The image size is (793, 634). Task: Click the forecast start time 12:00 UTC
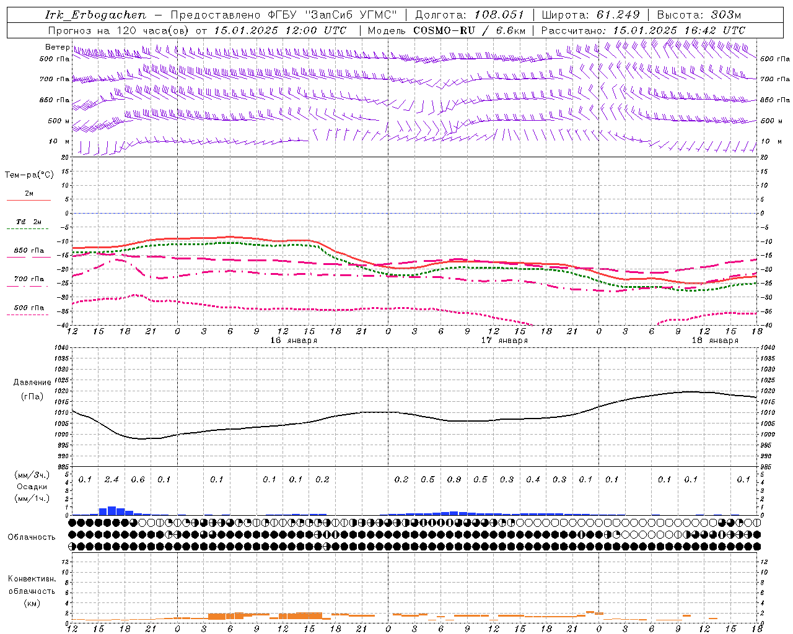tap(316, 30)
